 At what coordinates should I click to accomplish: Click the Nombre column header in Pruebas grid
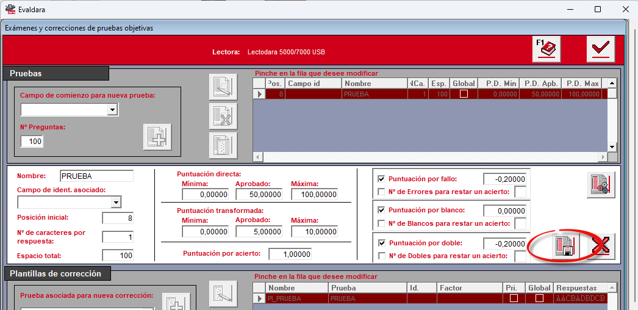375,84
